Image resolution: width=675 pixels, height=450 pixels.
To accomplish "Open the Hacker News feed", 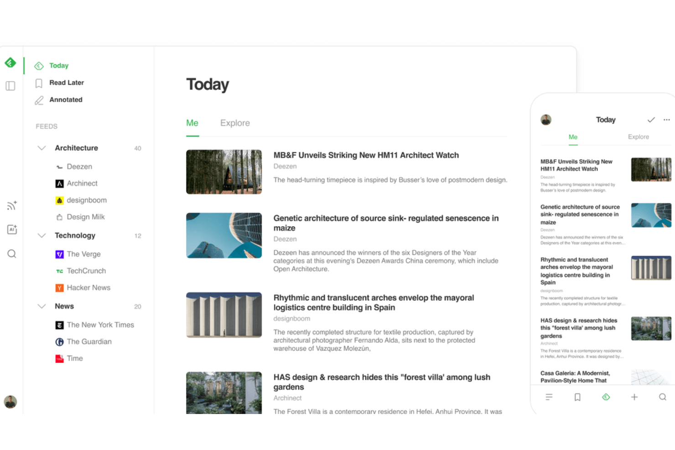I will pyautogui.click(x=88, y=288).
